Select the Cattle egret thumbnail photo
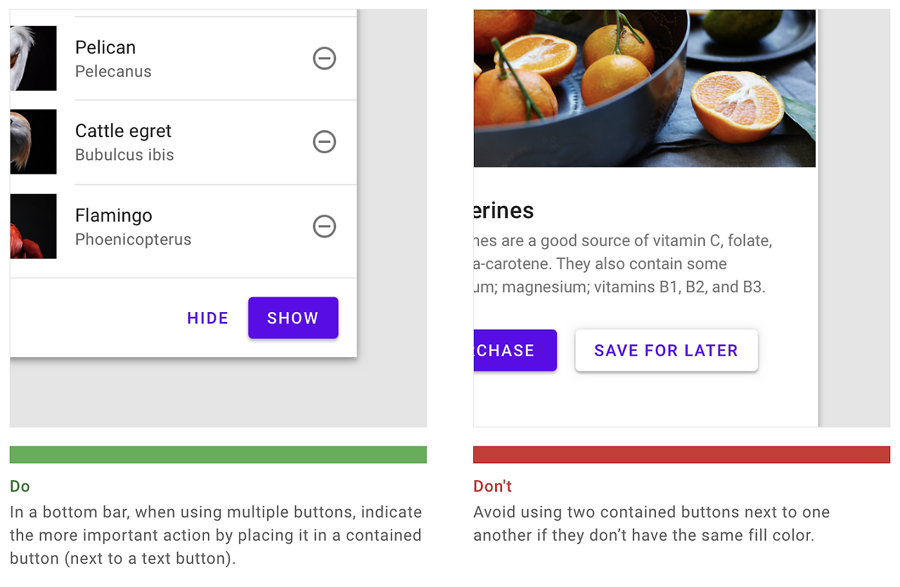This screenshot has width=900, height=587. click(33, 142)
